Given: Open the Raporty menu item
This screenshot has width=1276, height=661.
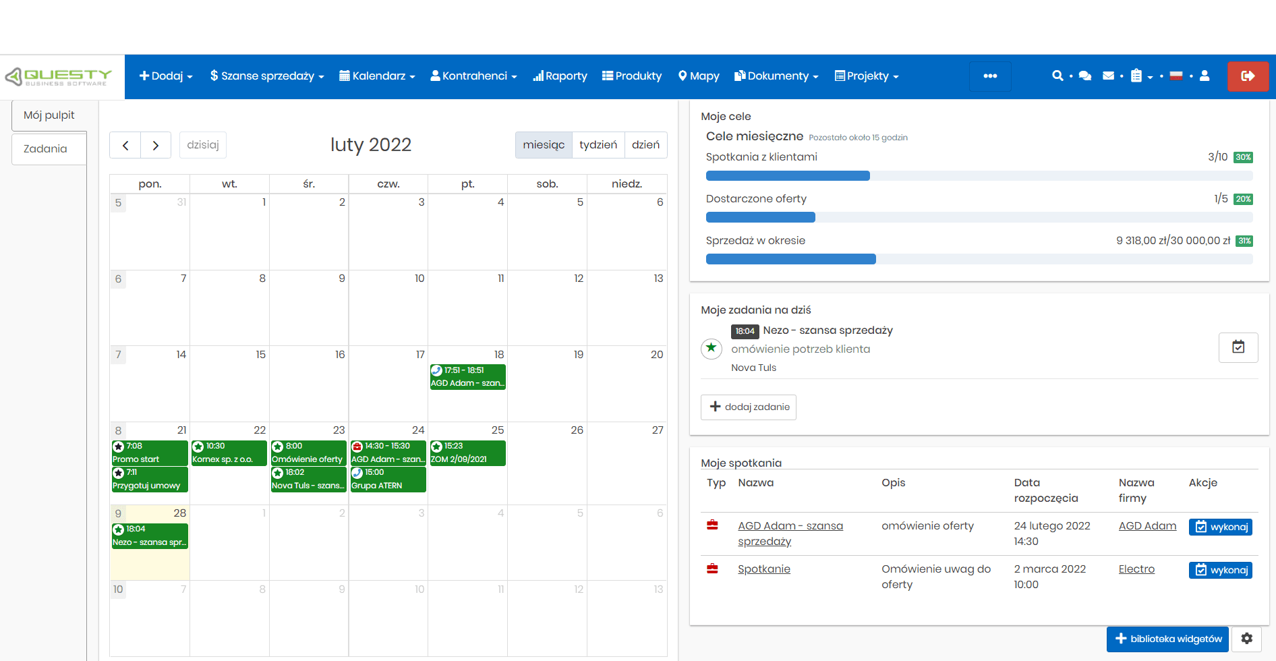Looking at the screenshot, I should (560, 76).
